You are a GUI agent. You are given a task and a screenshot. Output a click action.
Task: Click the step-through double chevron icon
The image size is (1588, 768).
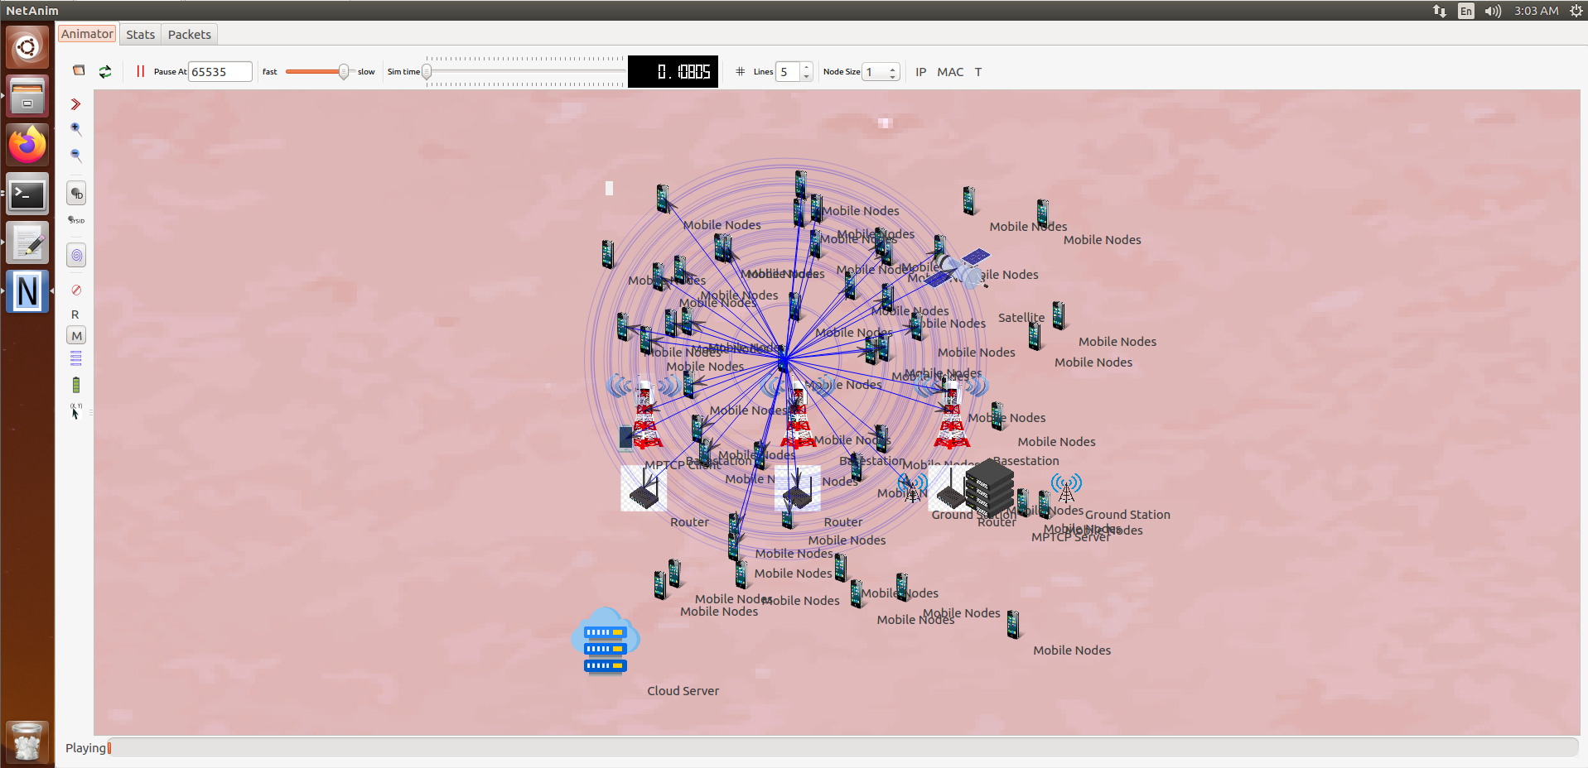(76, 104)
